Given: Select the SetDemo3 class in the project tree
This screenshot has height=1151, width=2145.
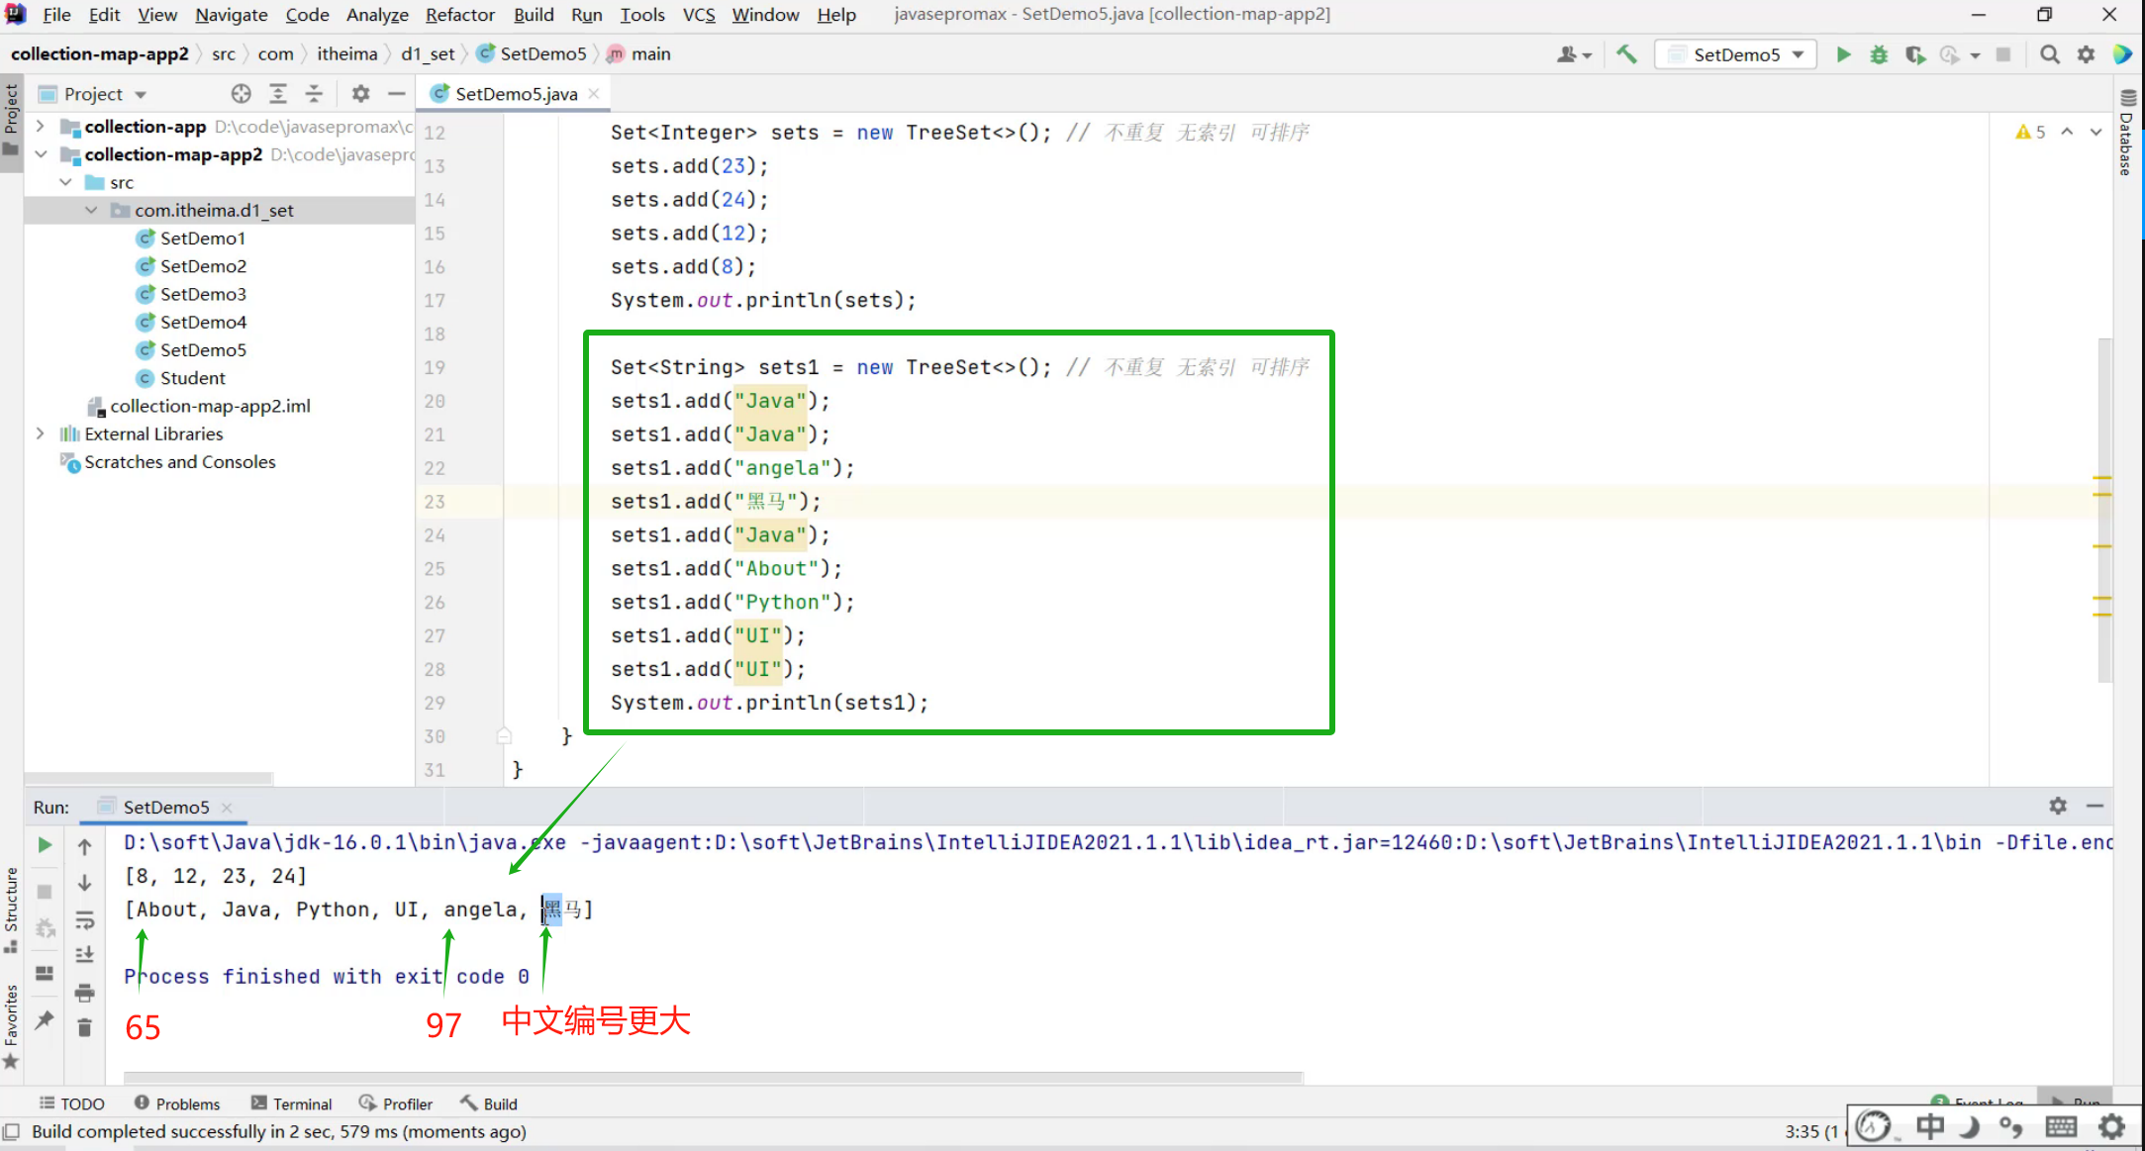Looking at the screenshot, I should [x=203, y=294].
